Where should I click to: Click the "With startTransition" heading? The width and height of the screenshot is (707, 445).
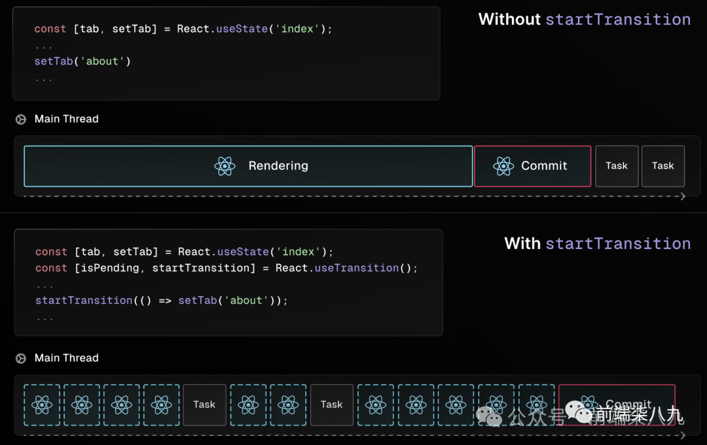pos(598,244)
